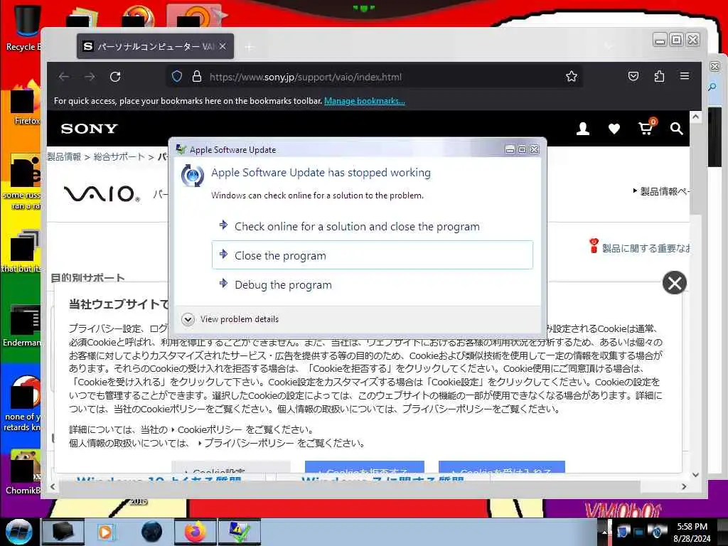
Task: Click the page scroll up arrow
Action: (x=695, y=117)
